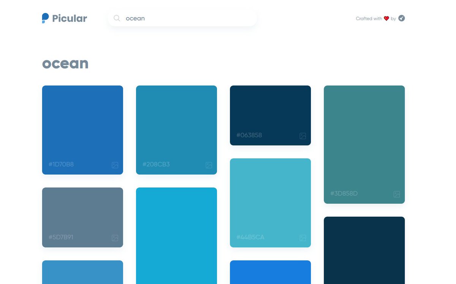Select the darkest navy swatch below #3D858D
456x284 pixels.
point(364,250)
